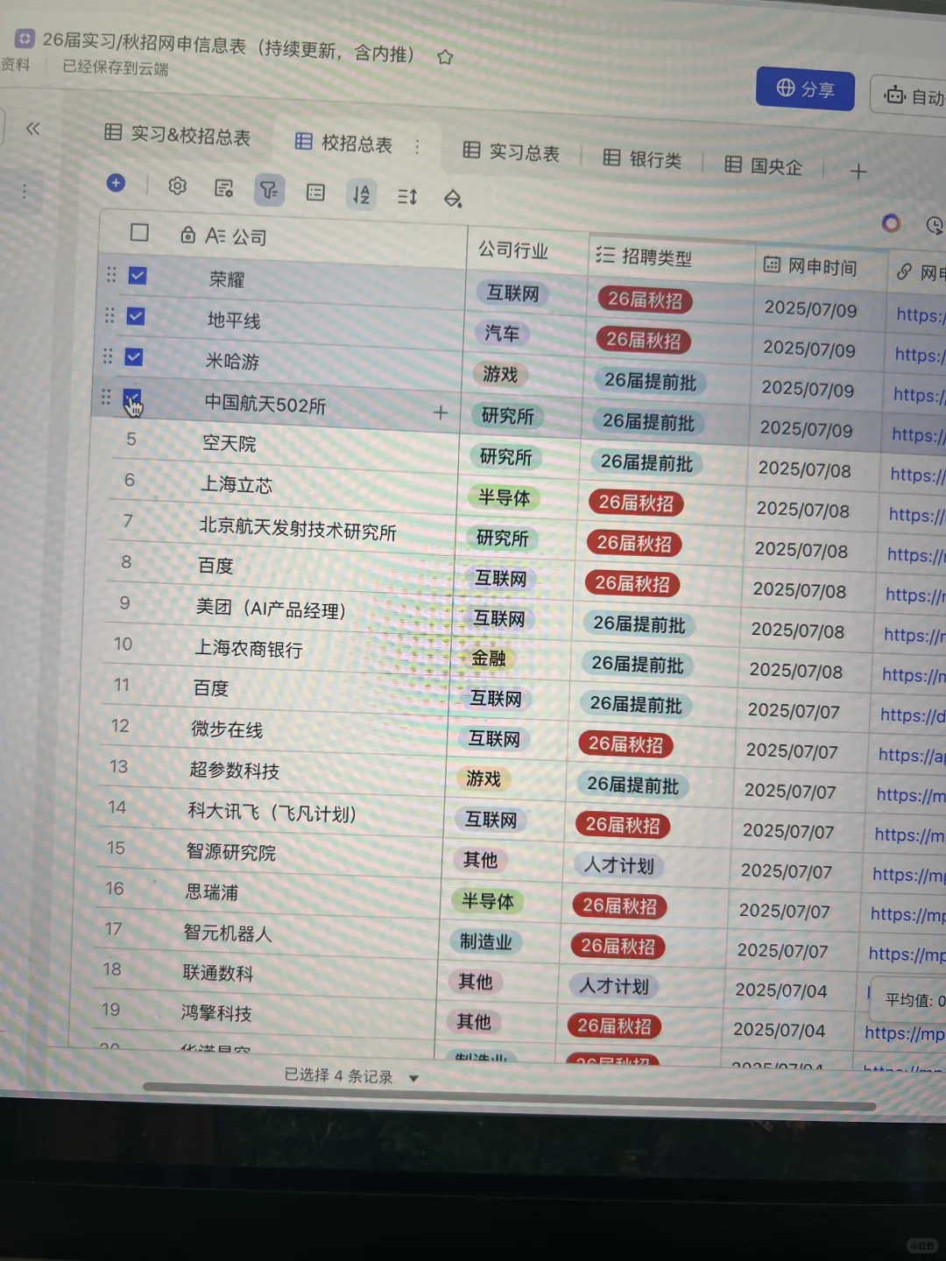
Task: Select the 北京航天发射技术研究所 cell
Action: click(x=298, y=528)
